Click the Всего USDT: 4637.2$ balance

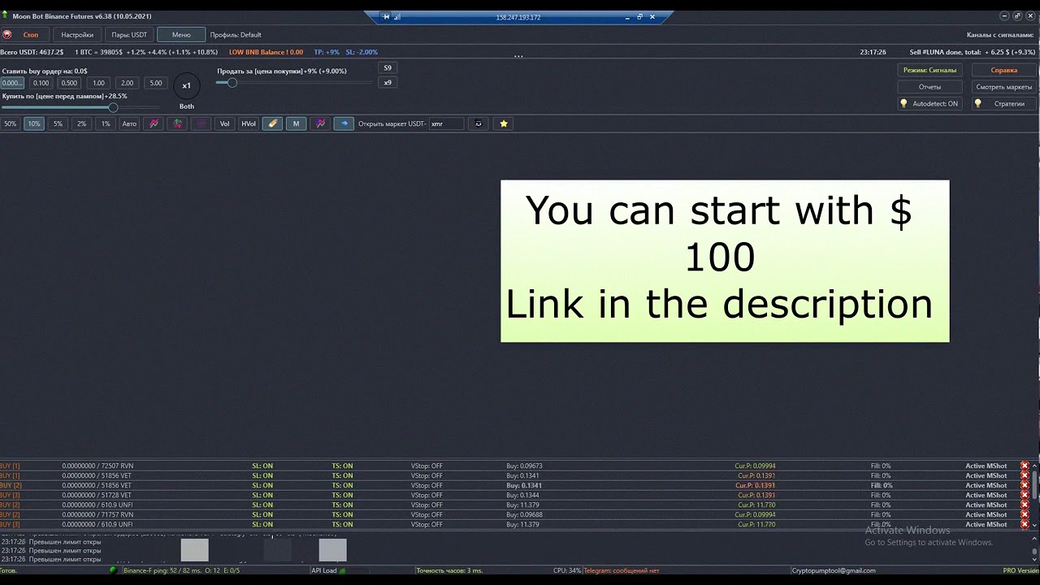(32, 52)
